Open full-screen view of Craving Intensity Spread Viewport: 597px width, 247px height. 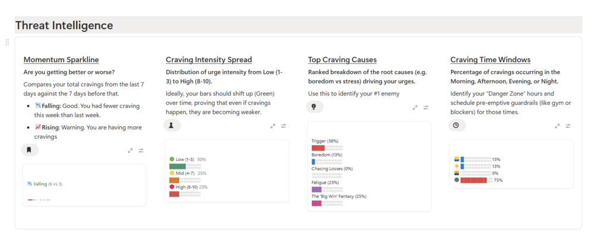tap(273, 126)
